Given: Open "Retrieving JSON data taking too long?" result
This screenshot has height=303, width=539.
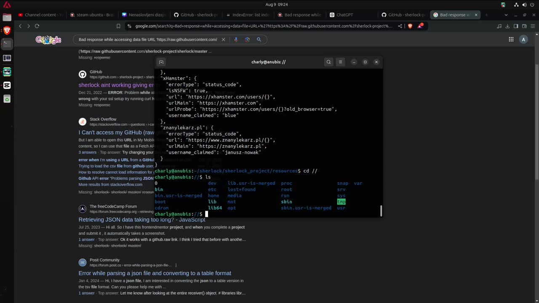Looking at the screenshot, I should pos(141,220).
